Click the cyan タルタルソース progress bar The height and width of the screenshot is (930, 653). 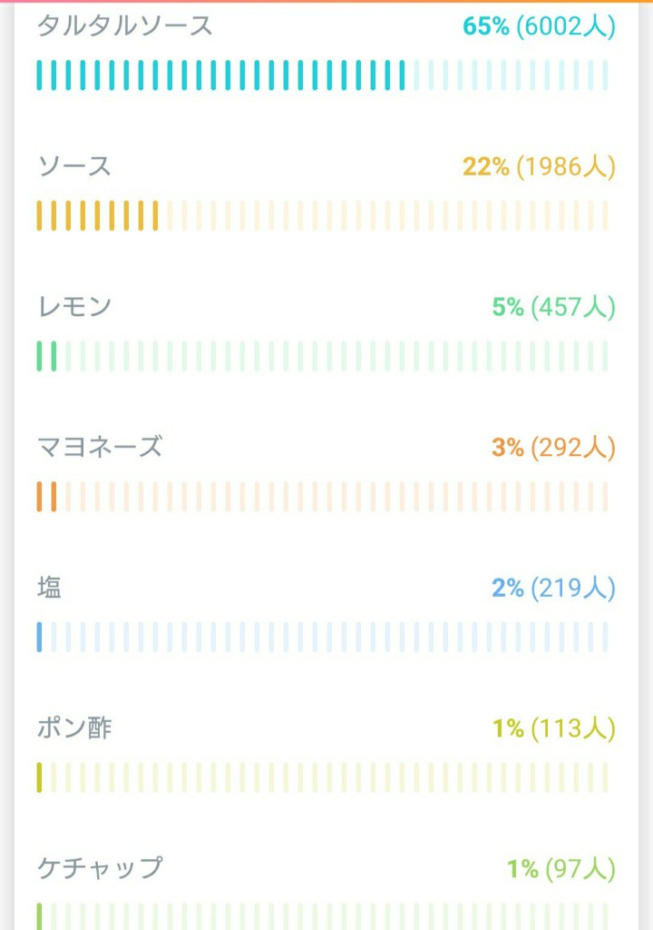pos(322,75)
